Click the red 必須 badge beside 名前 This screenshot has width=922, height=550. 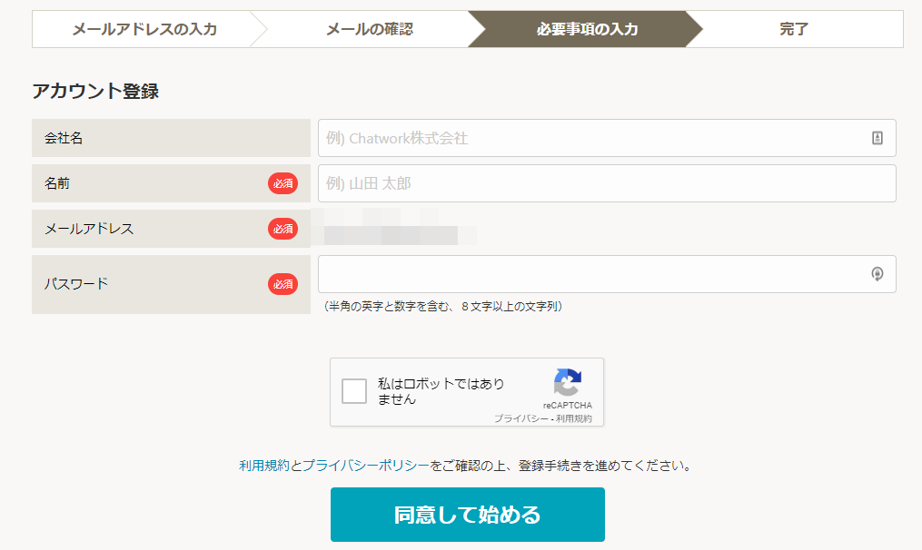[283, 183]
